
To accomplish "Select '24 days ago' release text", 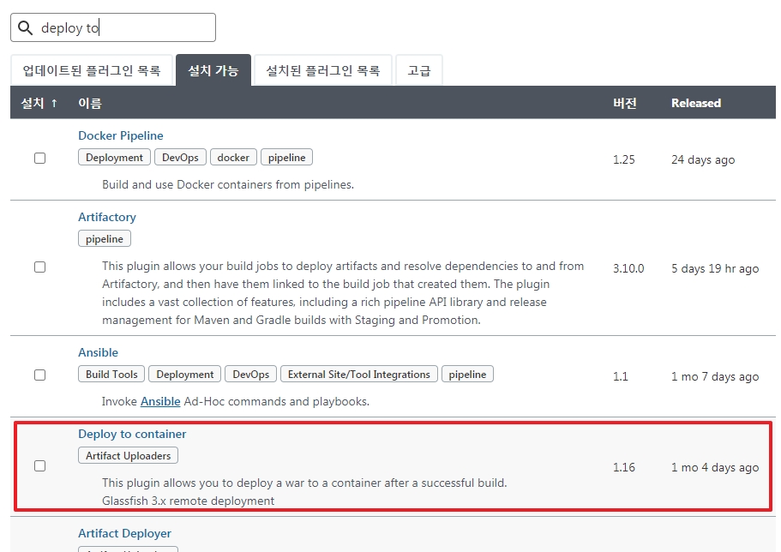I will [x=703, y=160].
